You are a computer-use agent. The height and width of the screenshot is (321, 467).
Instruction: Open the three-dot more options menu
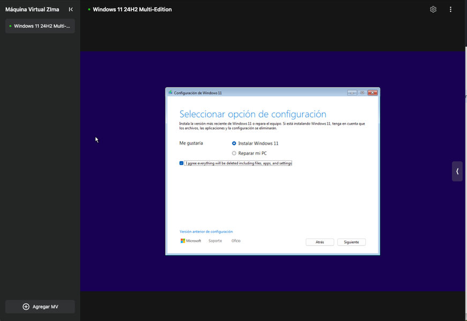450,10
